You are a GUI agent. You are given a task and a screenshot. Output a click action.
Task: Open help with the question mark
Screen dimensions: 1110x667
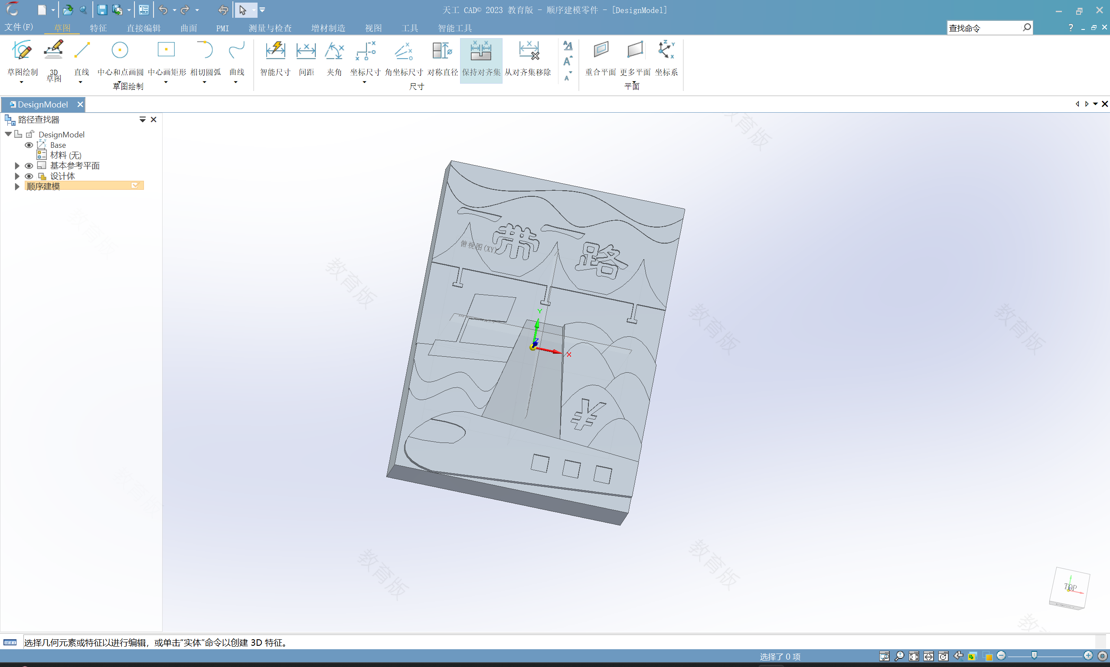coord(1071,28)
